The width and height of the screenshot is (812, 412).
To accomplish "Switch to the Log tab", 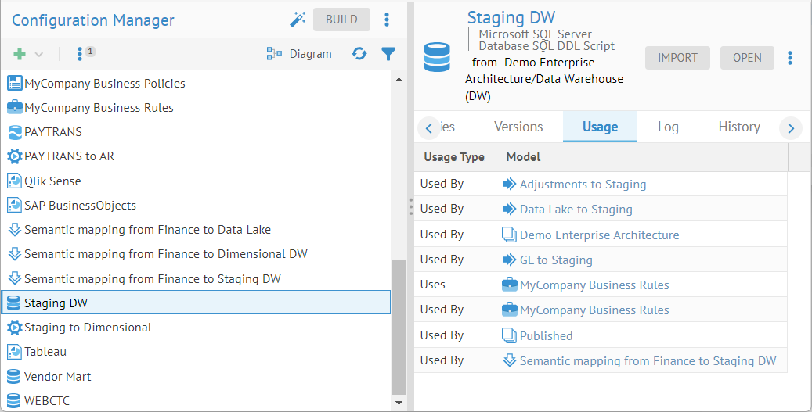I will (668, 127).
